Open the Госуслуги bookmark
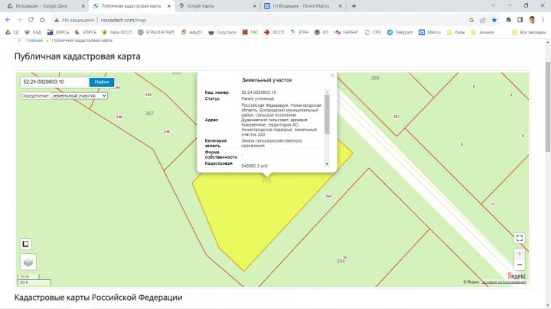551x309 pixels. tap(222, 32)
